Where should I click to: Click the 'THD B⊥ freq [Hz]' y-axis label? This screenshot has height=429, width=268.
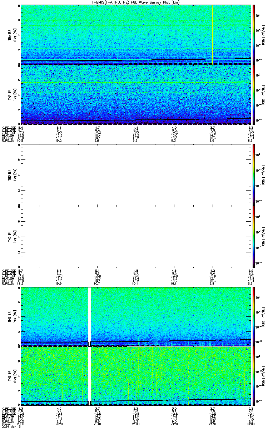(x=12, y=176)
